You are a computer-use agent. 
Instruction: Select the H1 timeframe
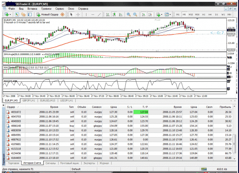(x=204, y=15)
